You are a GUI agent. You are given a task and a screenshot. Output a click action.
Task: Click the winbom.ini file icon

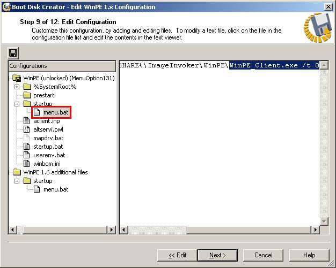(x=27, y=164)
